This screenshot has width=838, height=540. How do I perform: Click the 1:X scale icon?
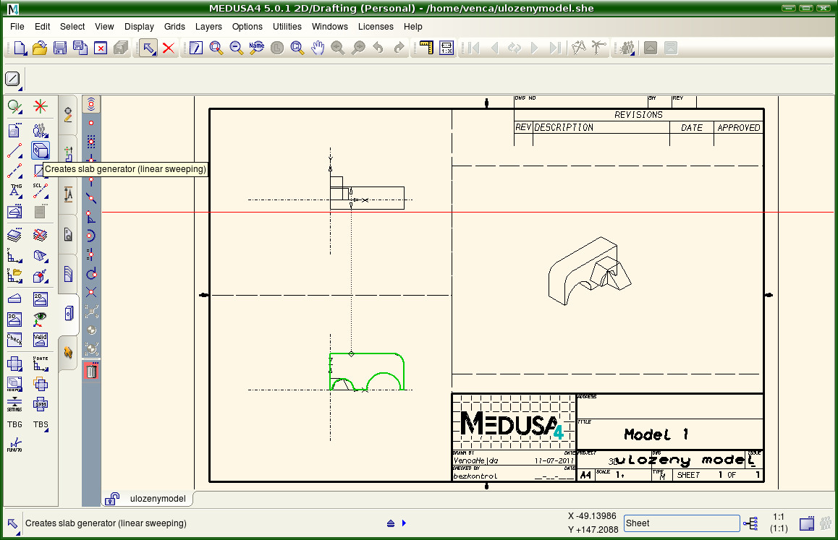446,48
